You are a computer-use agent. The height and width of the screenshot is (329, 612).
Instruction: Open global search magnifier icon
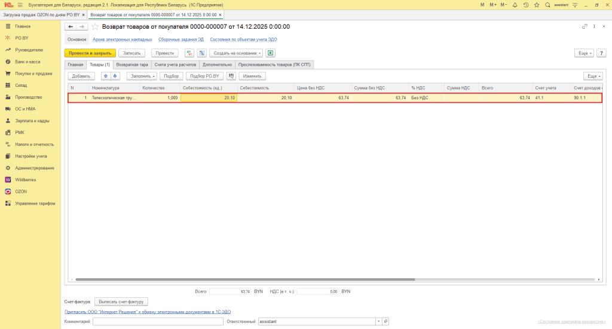click(x=547, y=5)
